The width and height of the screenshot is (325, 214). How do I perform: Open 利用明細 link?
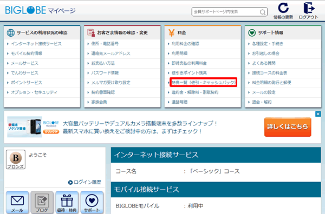[x=179, y=54]
